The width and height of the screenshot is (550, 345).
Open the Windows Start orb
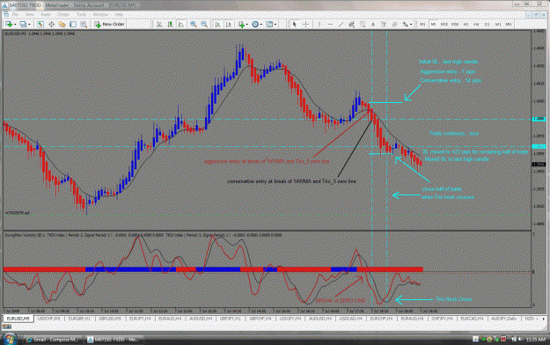pos(10,339)
